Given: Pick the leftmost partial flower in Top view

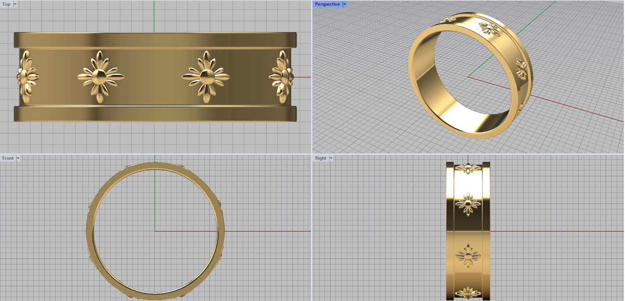Looking at the screenshot, I should tap(27, 76).
